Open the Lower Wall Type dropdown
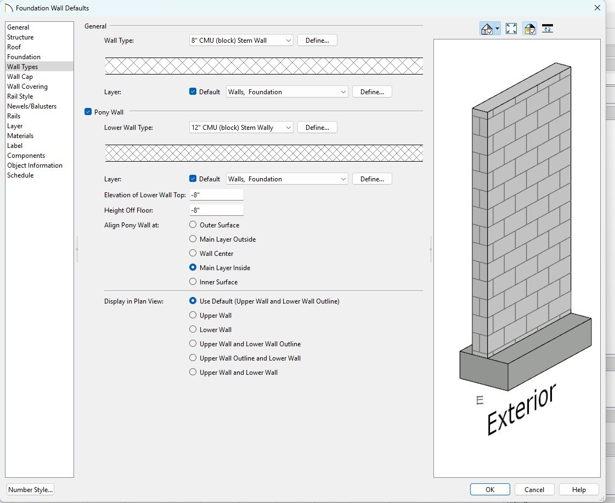Screen dimensions: 615x503 coord(241,127)
